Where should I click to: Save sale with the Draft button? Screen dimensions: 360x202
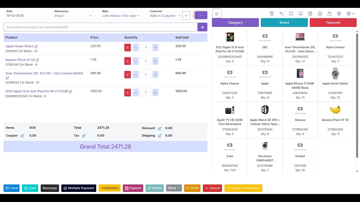click(192, 188)
